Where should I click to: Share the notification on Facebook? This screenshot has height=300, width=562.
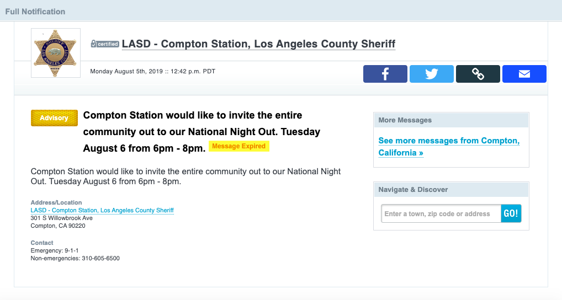[x=385, y=74]
